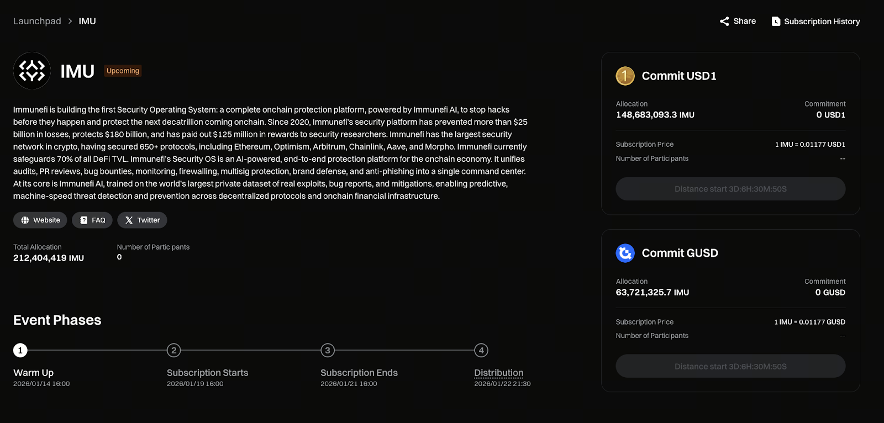
Task: Click the globe icon for Website
Action: [x=25, y=220]
